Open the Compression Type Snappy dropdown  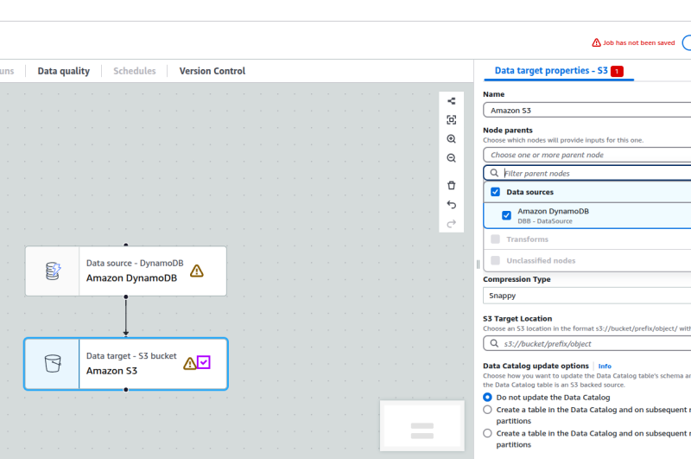pyautogui.click(x=587, y=296)
